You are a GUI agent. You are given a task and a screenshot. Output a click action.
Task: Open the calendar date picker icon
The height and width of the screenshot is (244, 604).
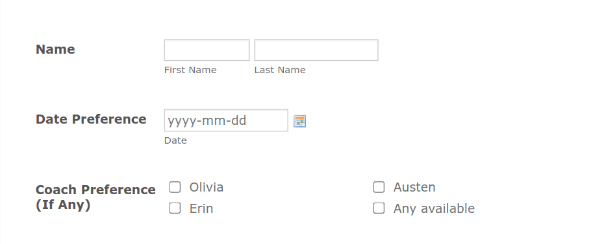pyautogui.click(x=299, y=121)
